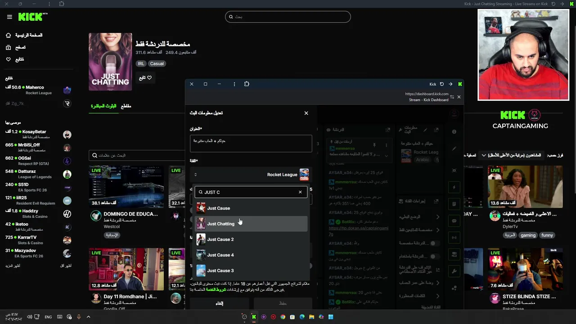Click the lightning bolt icon in dashboard rail
Screen dimensions: 576x324
click(454, 187)
